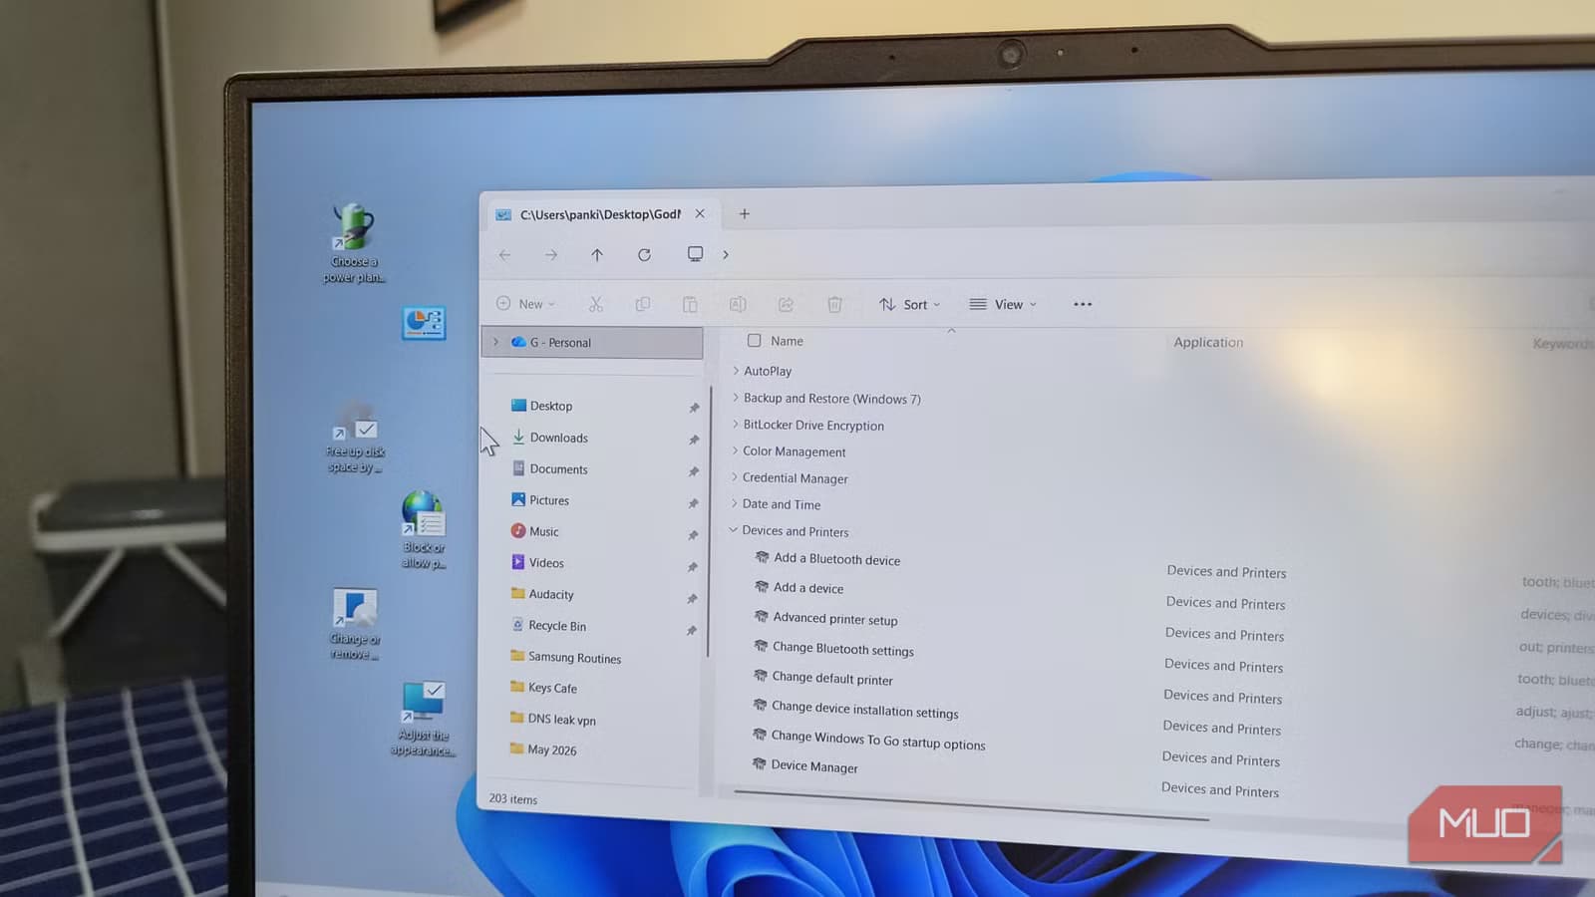Open the Sort dropdown

(x=909, y=304)
